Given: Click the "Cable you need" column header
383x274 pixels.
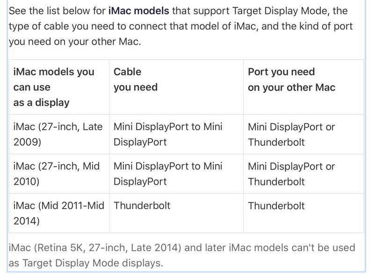Looking at the screenshot, I should pyautogui.click(x=176, y=87).
